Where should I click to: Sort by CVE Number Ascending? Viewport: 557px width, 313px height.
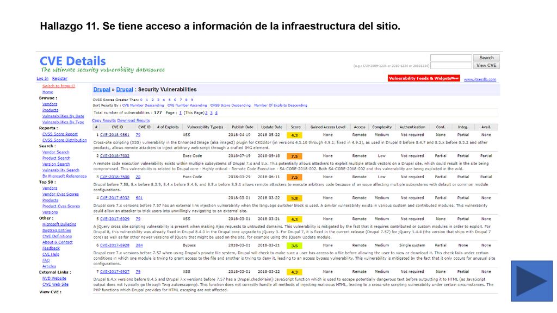click(x=187, y=105)
